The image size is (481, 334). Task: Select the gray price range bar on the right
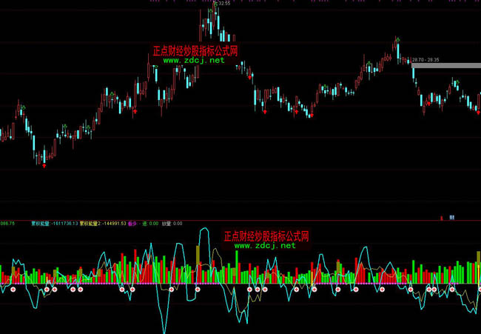(445, 66)
